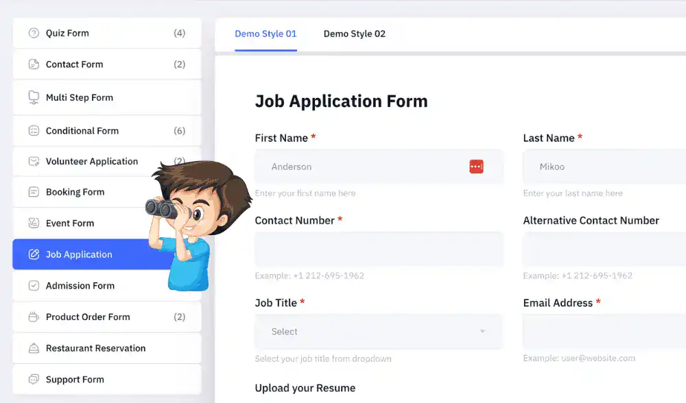Screen dimensions: 686x403
Task: Click the Booking Form icon in sidebar
Action: point(34,193)
